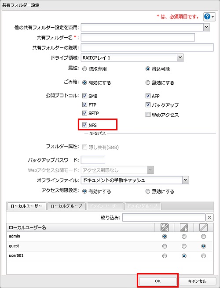Click the OK button
This screenshot has width=220, height=288.
158,281
